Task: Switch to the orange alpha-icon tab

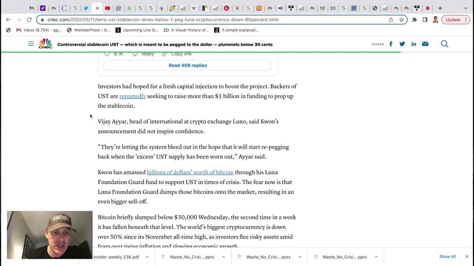Action: coord(259,8)
